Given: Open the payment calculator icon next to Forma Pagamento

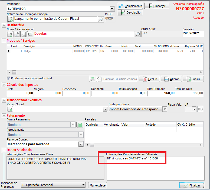Looking at the screenshot, I should (80, 125).
